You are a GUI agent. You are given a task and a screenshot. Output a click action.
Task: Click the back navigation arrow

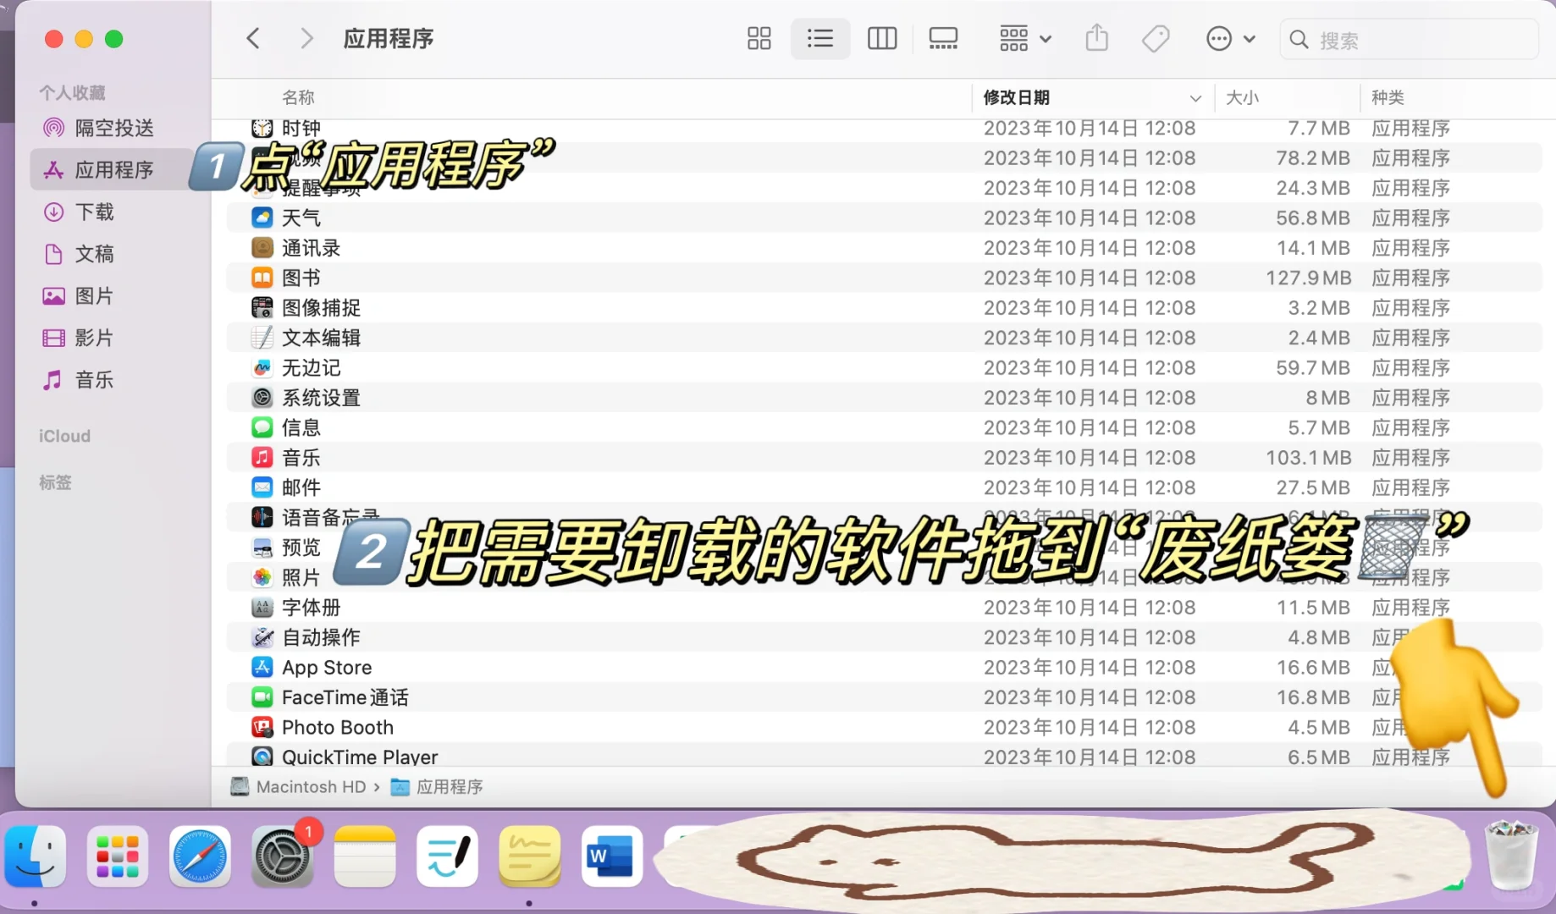pyautogui.click(x=252, y=38)
